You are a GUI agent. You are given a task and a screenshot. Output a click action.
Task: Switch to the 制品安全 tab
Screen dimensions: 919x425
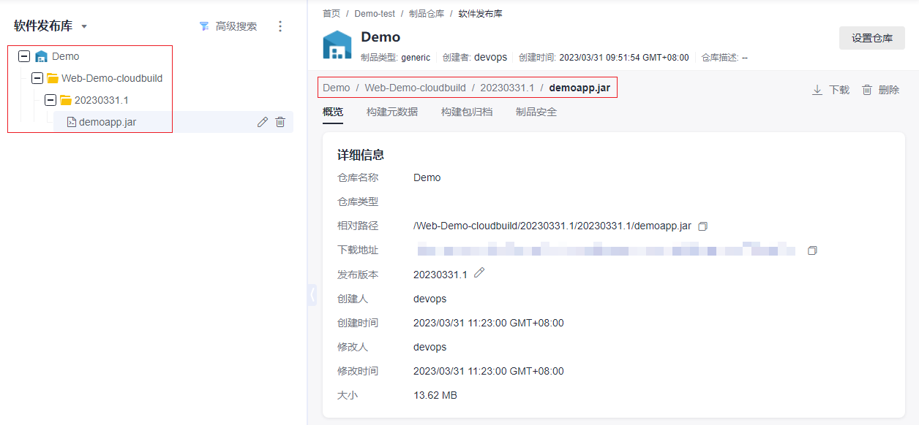pos(536,112)
